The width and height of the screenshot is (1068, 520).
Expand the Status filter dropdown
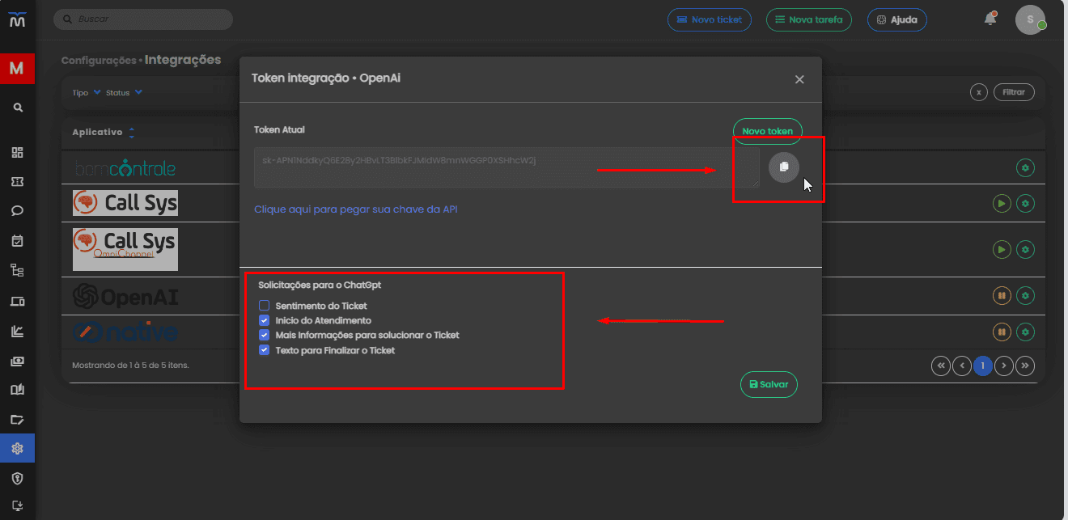point(124,92)
